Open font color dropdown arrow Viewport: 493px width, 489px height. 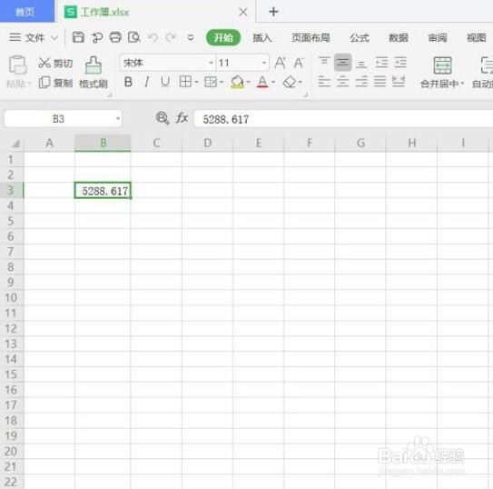click(x=273, y=82)
